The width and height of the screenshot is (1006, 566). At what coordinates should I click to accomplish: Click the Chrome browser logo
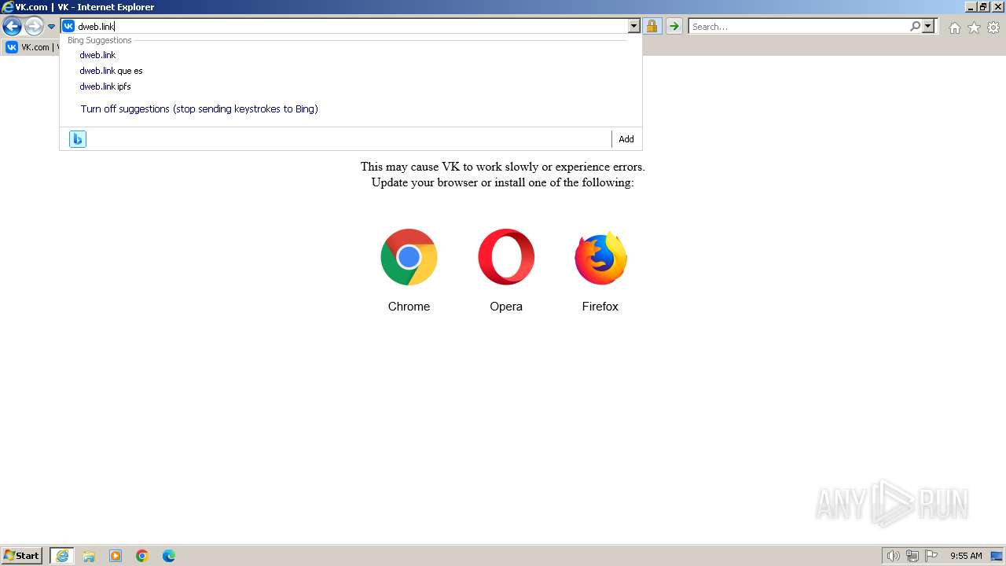(409, 257)
